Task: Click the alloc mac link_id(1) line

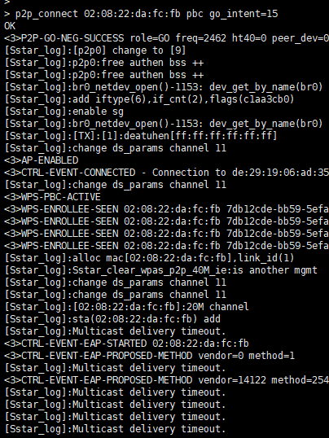Action: coord(150,258)
